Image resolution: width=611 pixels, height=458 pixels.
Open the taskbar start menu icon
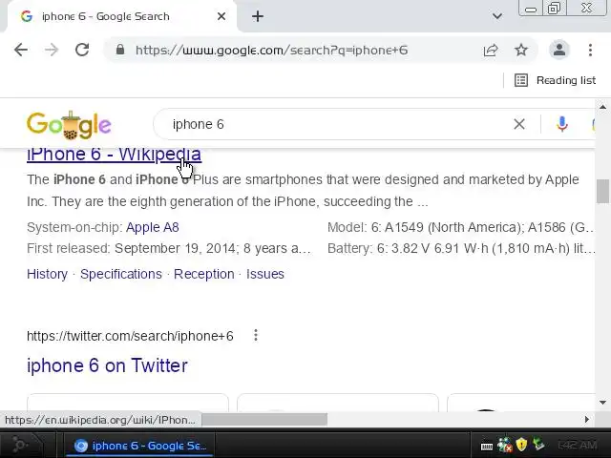click(x=19, y=446)
